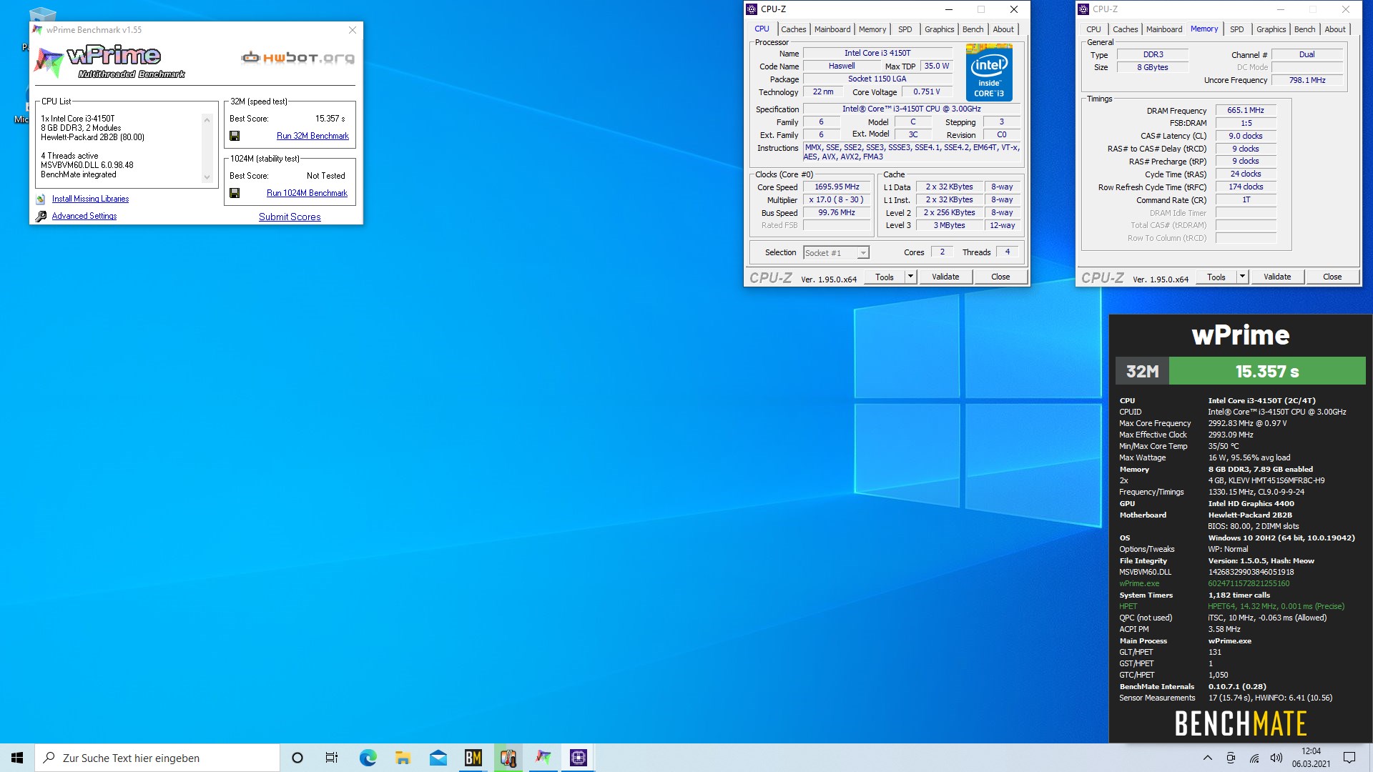Click the right CPU-Z window title icon
Screen dimensions: 1373x772
point(1083,9)
